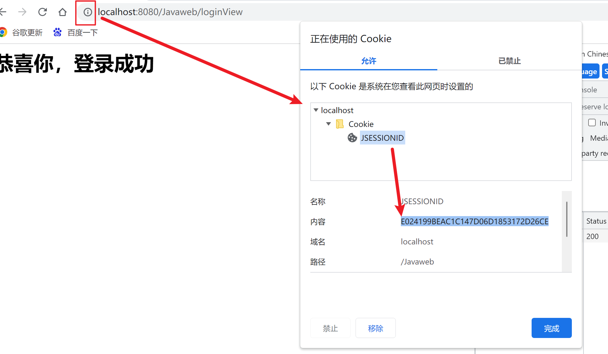Select the JSESSIONID tree item

(382, 138)
